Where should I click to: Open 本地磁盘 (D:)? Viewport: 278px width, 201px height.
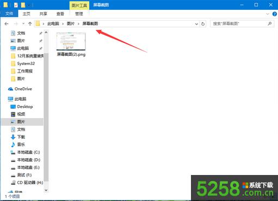pos(29,160)
